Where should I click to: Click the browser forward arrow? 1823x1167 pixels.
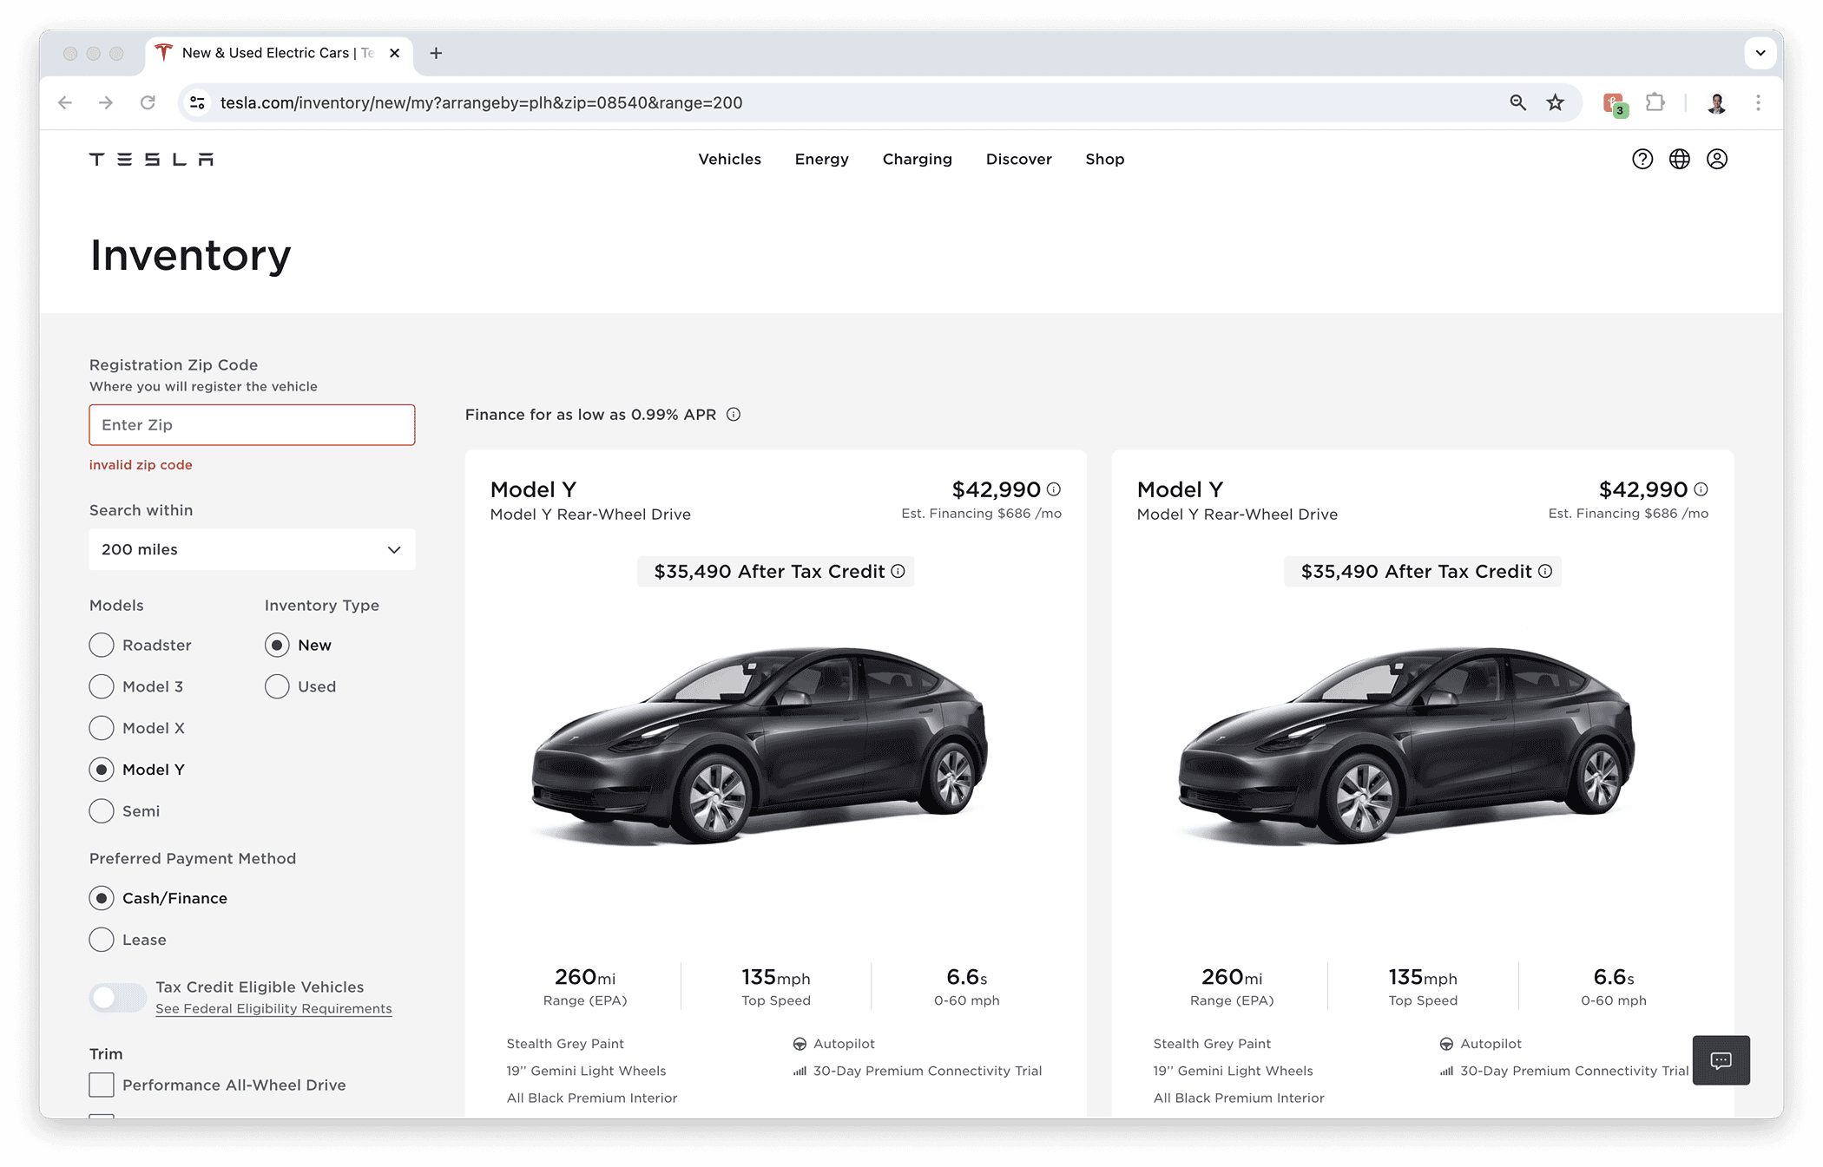tap(106, 102)
